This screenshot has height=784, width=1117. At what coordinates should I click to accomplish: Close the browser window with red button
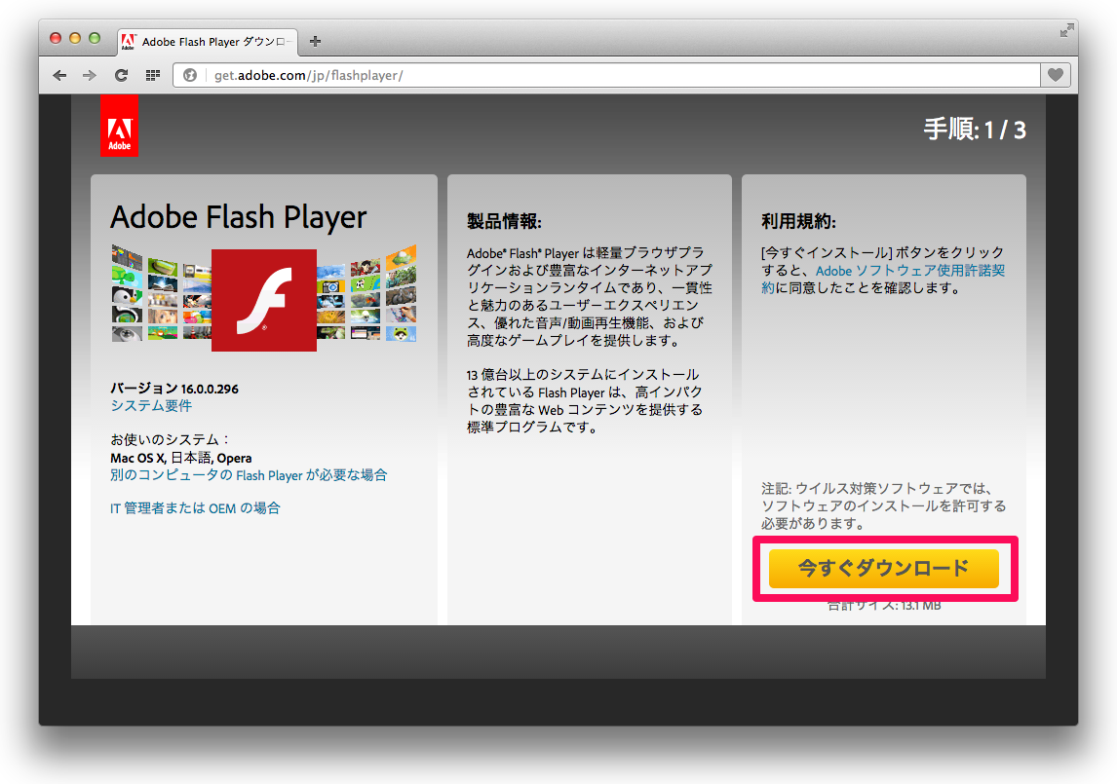tap(56, 38)
